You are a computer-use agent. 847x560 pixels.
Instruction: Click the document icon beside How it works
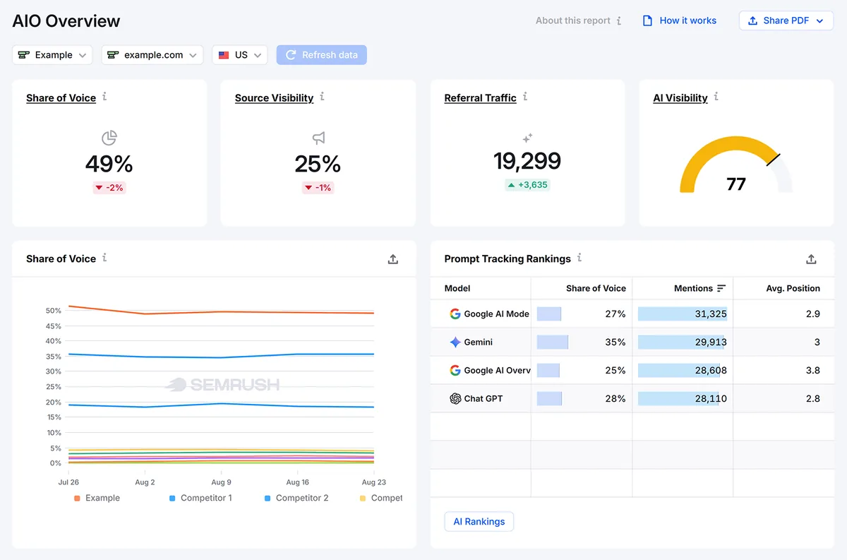[647, 20]
